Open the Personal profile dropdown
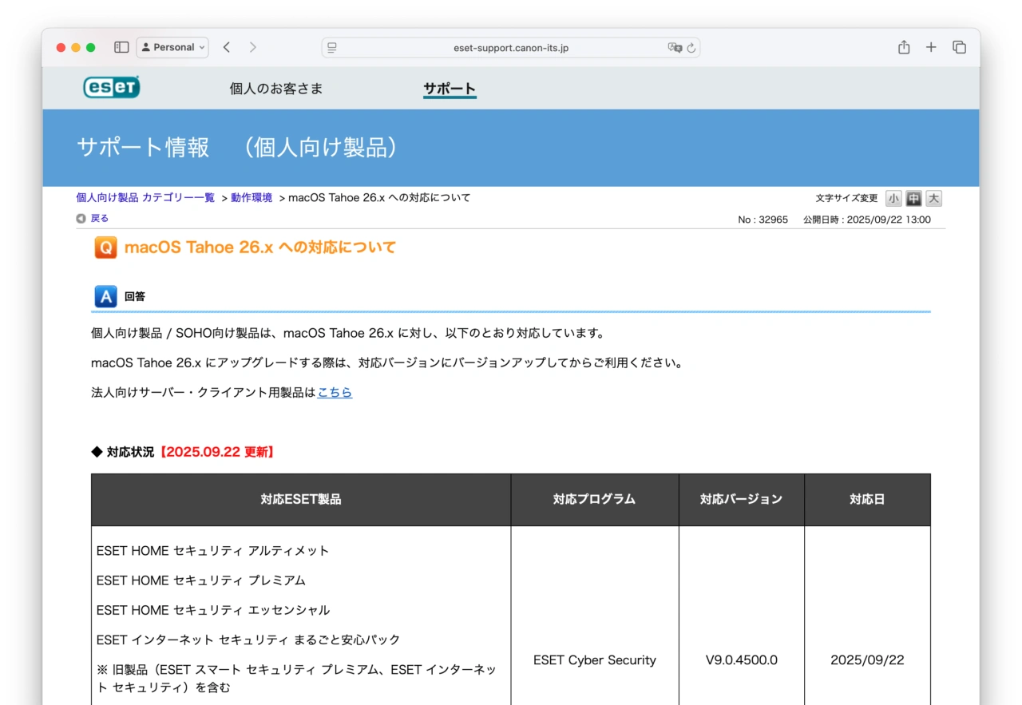This screenshot has width=1022, height=705. click(172, 47)
